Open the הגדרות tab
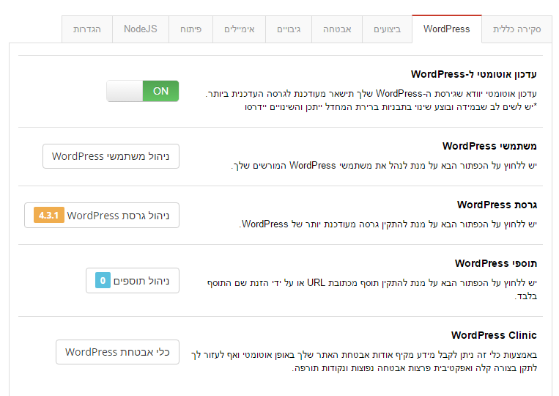The width and height of the screenshot is (559, 396). [87, 29]
